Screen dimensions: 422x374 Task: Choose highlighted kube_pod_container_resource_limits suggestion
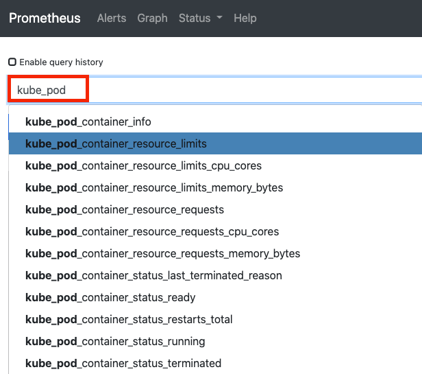(x=215, y=143)
